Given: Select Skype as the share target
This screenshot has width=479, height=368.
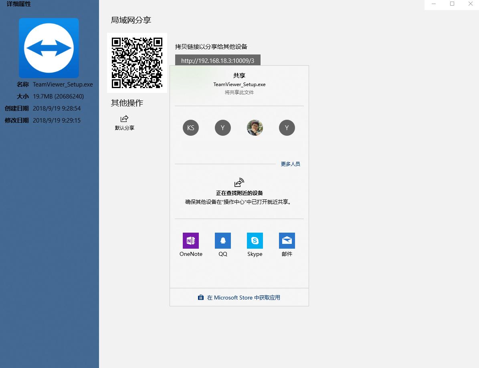Looking at the screenshot, I should (x=255, y=241).
